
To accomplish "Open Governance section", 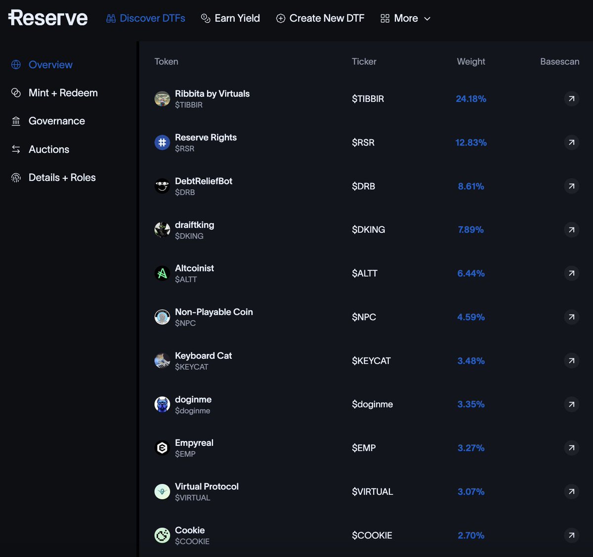I will 48,121.
